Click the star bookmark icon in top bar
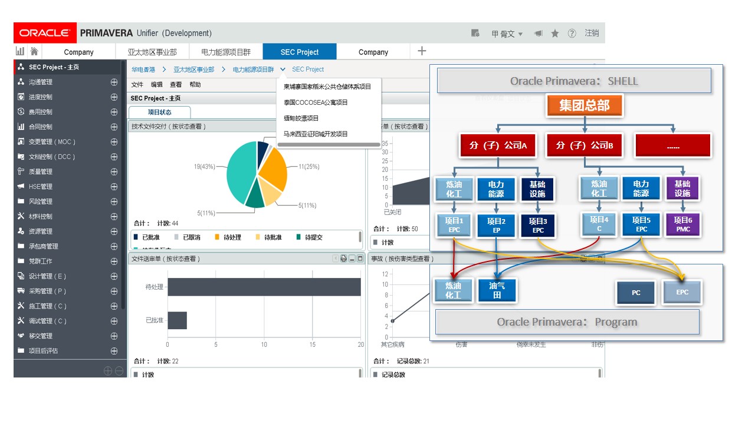 (555, 34)
